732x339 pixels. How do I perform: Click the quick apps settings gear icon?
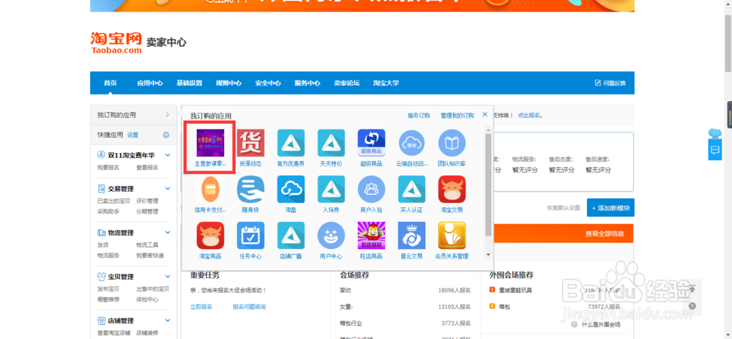point(166,135)
